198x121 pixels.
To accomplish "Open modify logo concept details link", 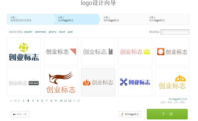I will (178, 99).
